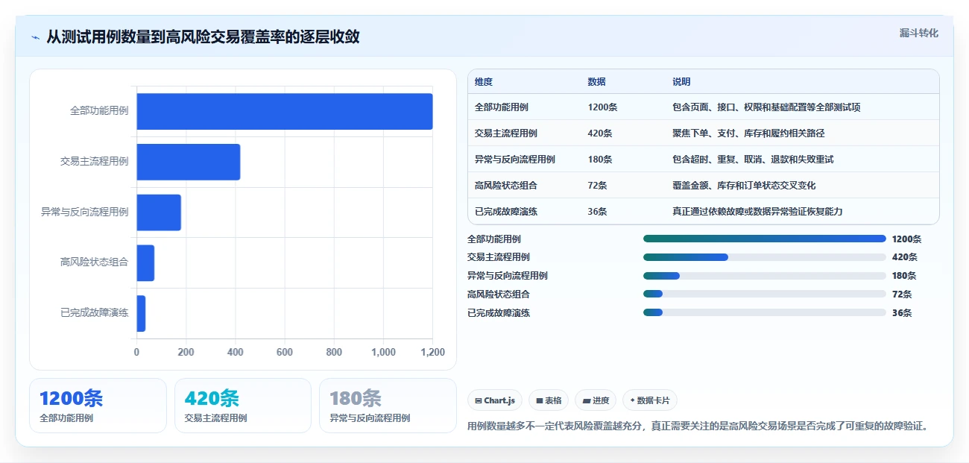
Task: Click the description 聚焦下单、支付、库存和履约相关路径
Action: click(748, 133)
